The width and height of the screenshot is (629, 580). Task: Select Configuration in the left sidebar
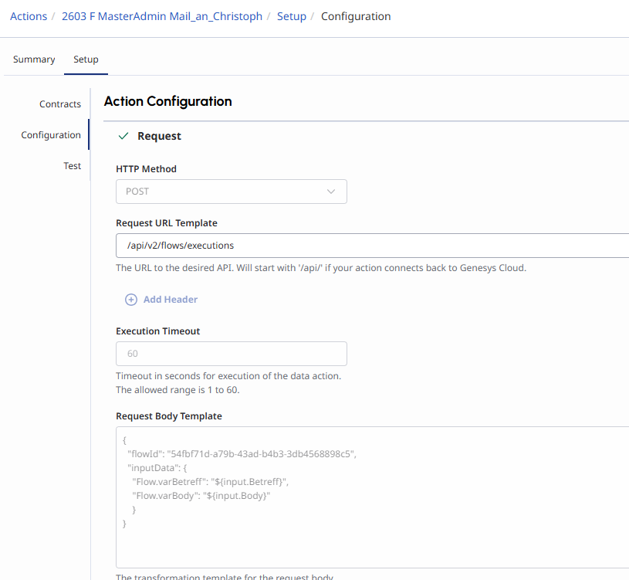51,135
